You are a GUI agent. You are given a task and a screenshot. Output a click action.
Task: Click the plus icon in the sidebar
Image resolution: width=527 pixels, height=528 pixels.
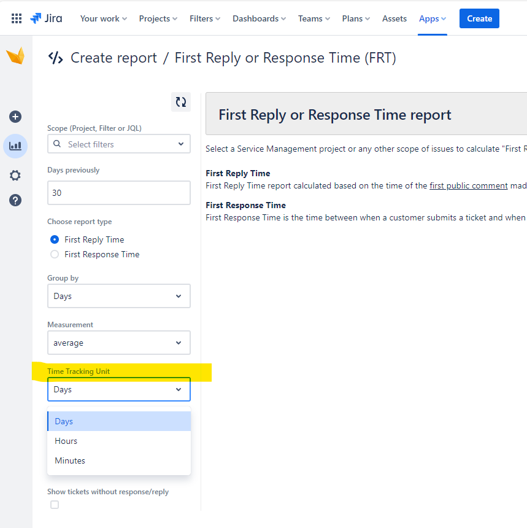click(x=15, y=116)
